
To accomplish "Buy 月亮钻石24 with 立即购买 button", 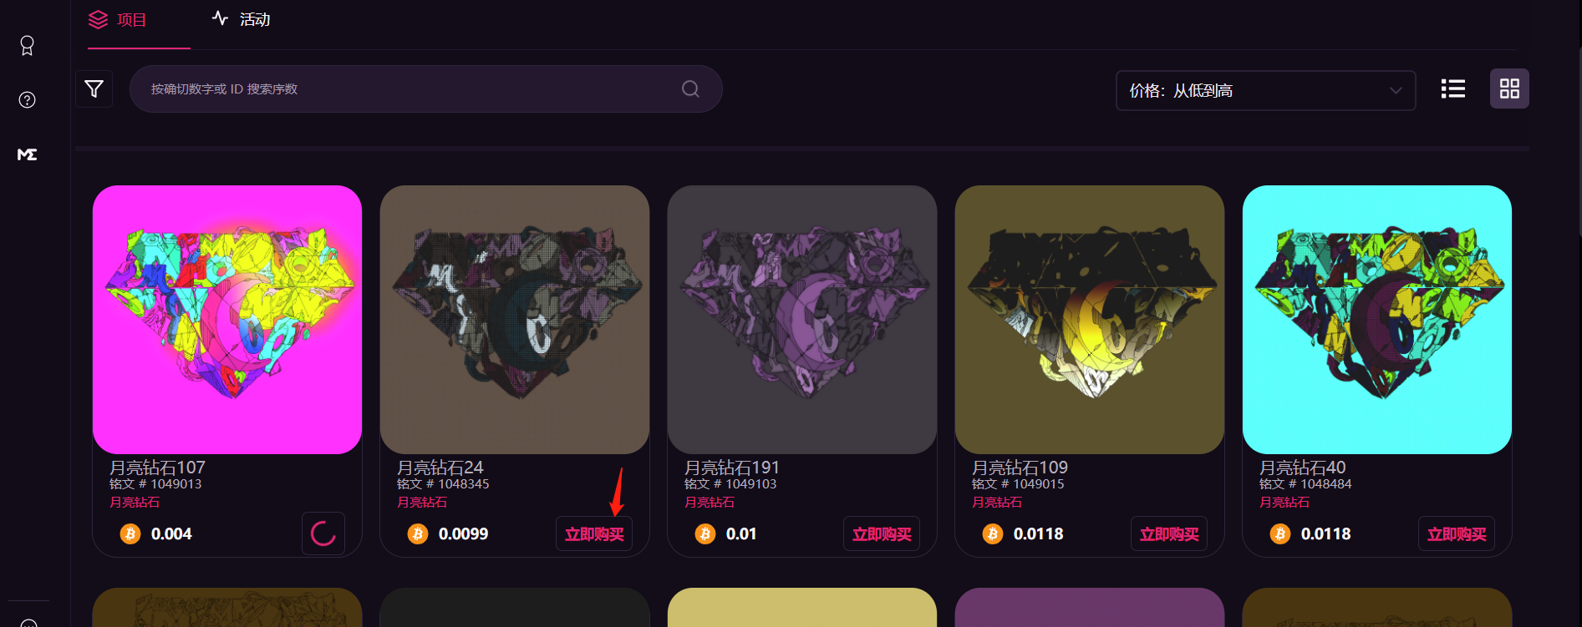I will tap(594, 534).
